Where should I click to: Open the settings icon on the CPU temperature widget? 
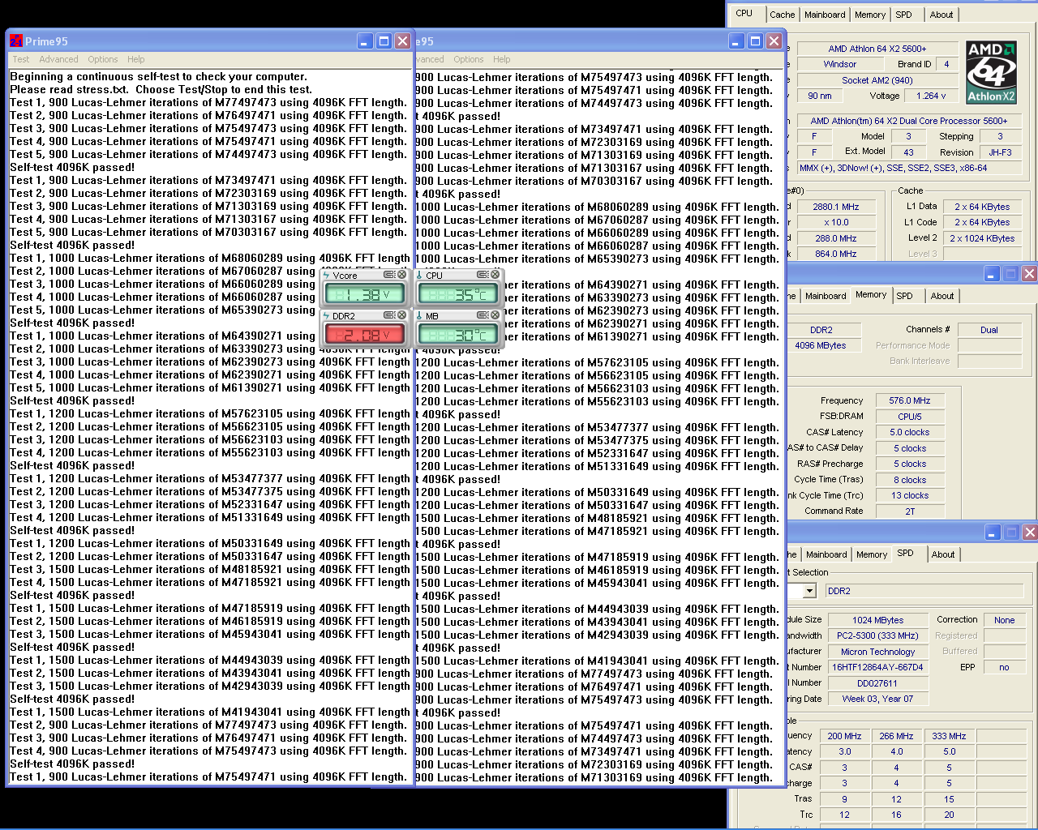coord(483,275)
